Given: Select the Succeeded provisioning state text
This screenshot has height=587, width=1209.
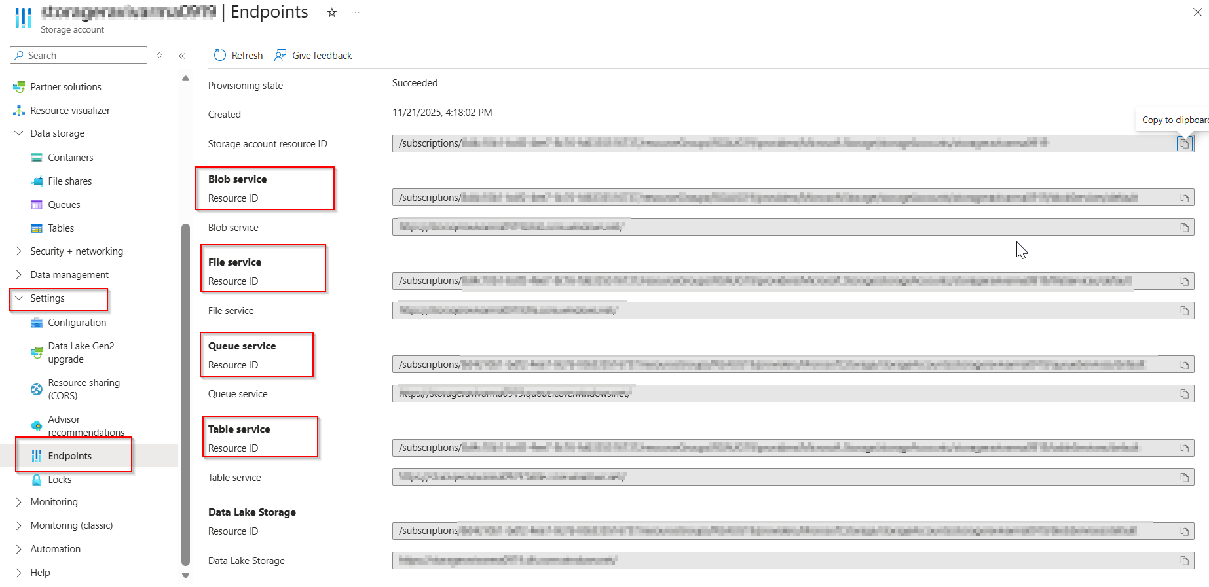Looking at the screenshot, I should tap(415, 83).
